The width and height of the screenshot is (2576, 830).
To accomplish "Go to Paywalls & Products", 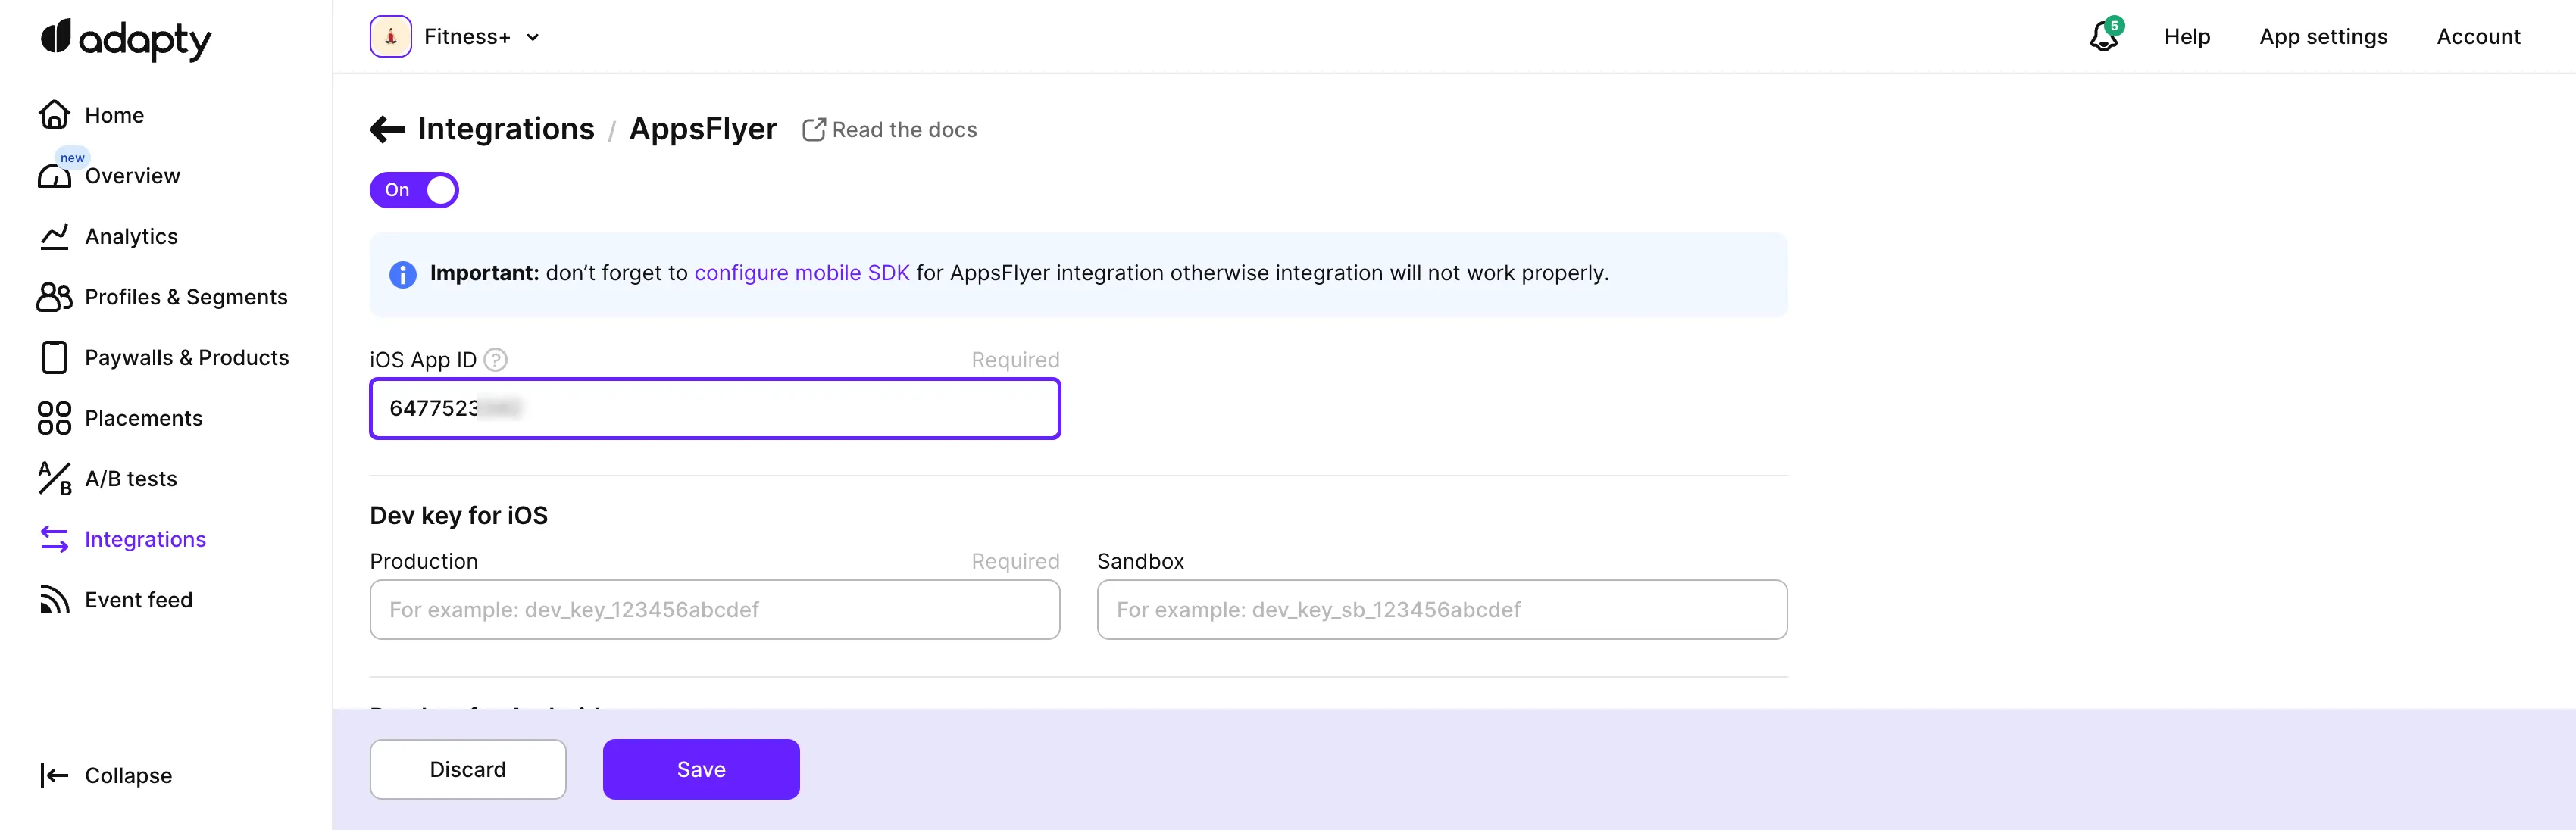I will pyautogui.click(x=186, y=358).
